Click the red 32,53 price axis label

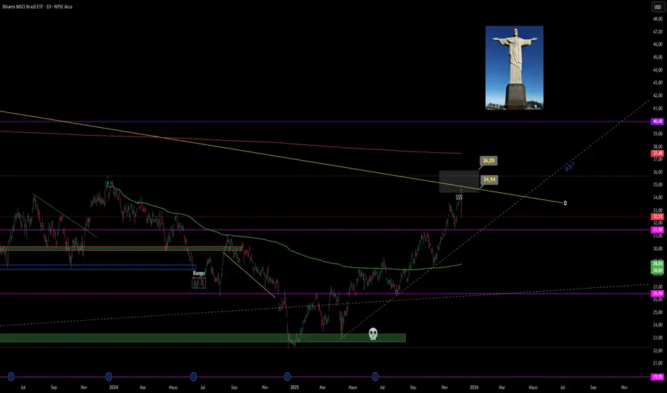tap(657, 217)
